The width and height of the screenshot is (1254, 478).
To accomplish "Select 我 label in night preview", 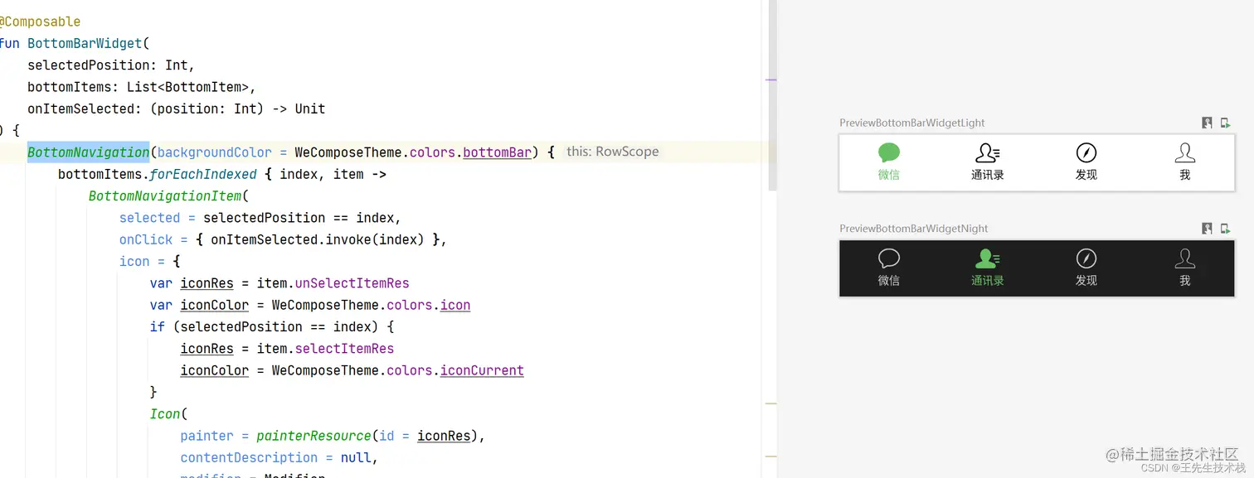I will (1185, 281).
